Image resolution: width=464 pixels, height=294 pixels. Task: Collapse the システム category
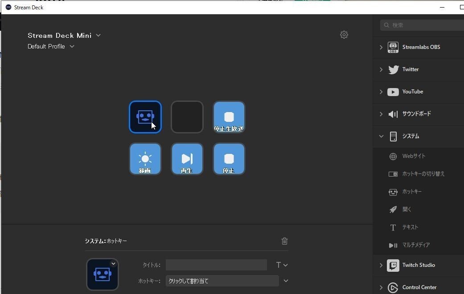381,137
